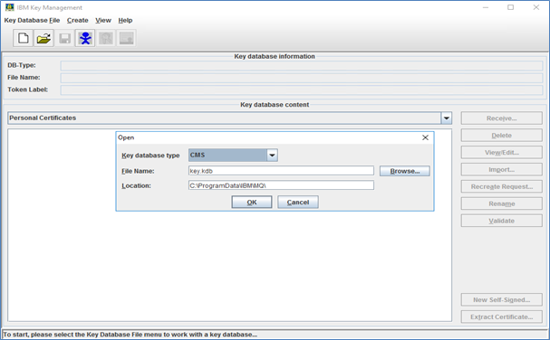Click the status bar 'To start, please select' message
550x340 pixels.
[x=130, y=335]
